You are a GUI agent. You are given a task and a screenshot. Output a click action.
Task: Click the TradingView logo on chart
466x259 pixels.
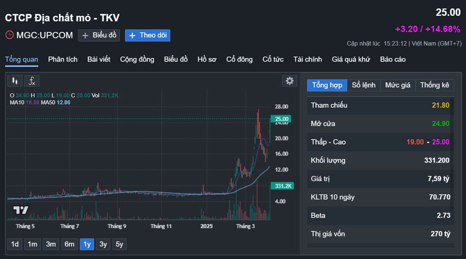21,210
